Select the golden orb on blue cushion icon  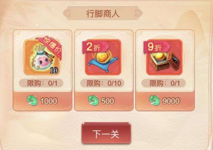103,57
